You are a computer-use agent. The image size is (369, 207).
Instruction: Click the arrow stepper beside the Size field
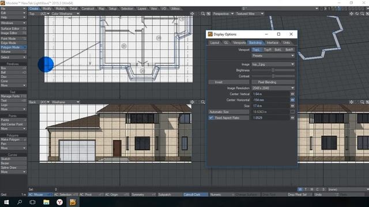pos(292,106)
